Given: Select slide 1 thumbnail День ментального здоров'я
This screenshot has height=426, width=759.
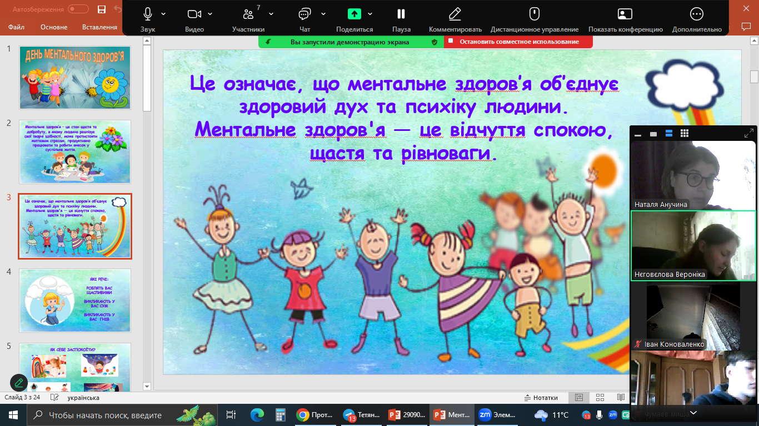Looking at the screenshot, I should pyautogui.click(x=76, y=78).
